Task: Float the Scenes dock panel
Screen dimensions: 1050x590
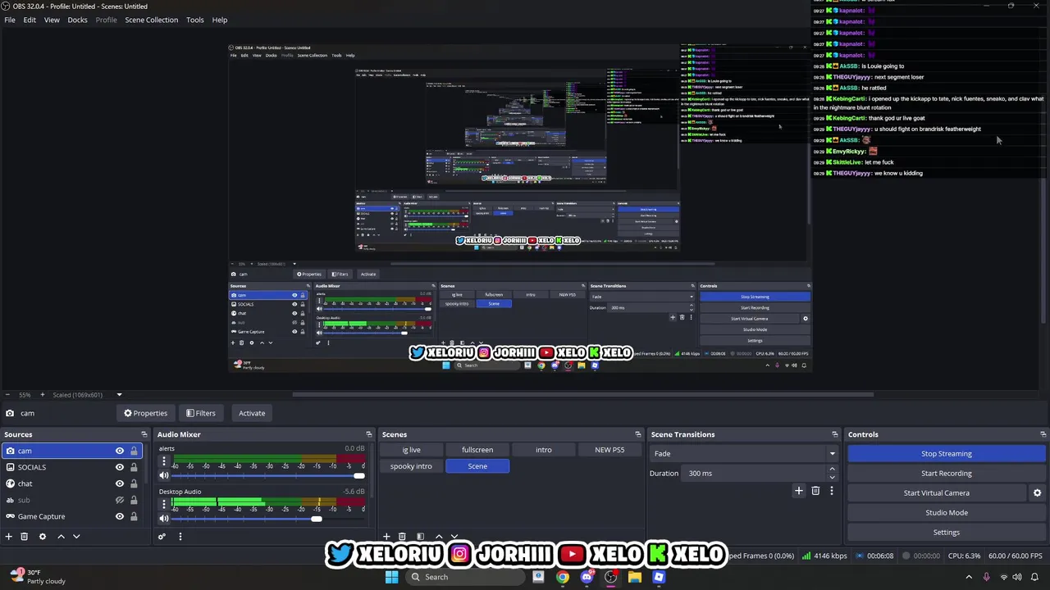Action: [x=638, y=434]
